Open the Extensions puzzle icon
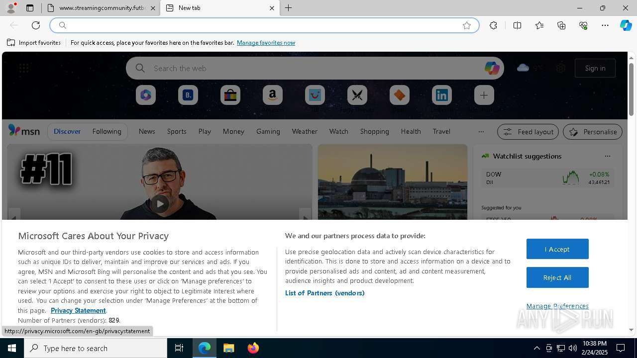The image size is (637, 358). click(x=493, y=25)
